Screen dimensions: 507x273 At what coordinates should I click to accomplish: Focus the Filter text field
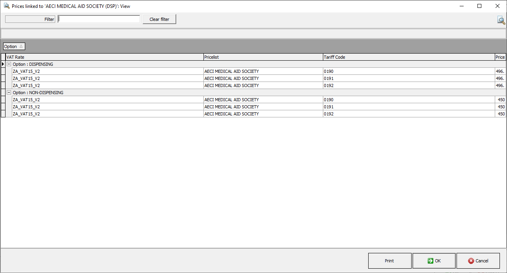[x=99, y=19]
